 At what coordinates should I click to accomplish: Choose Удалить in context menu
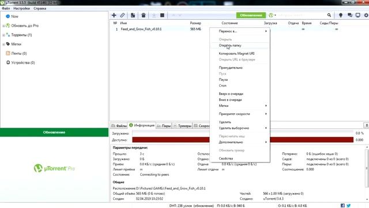click(x=240, y=122)
